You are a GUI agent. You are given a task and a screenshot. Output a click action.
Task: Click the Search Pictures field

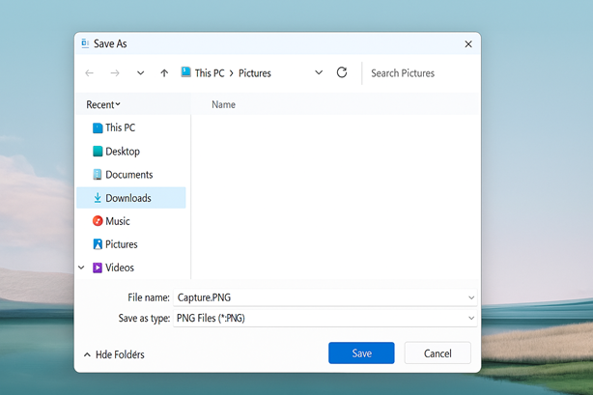[417, 73]
